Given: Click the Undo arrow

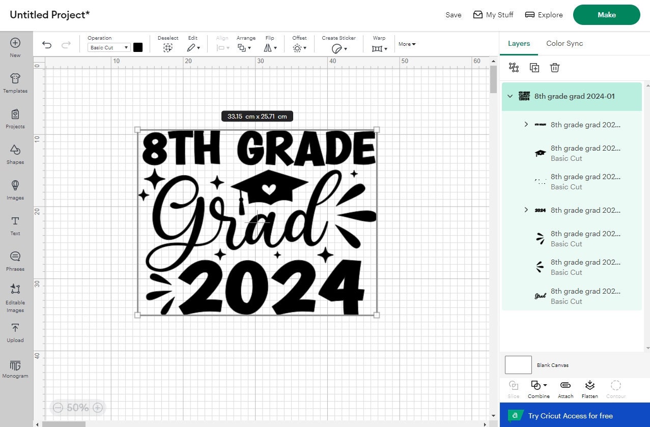Looking at the screenshot, I should (47, 45).
